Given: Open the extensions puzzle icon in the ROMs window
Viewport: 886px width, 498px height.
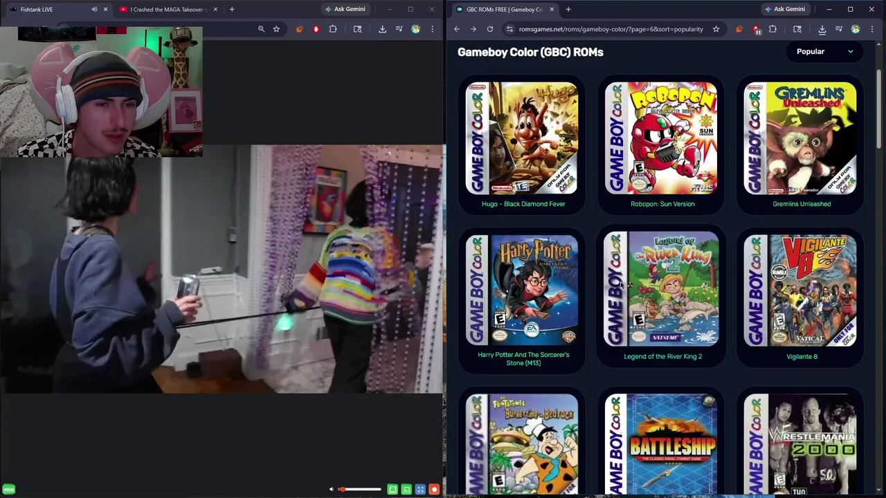Looking at the screenshot, I should click(772, 29).
